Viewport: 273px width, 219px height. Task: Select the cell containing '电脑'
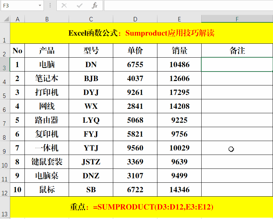(47, 64)
